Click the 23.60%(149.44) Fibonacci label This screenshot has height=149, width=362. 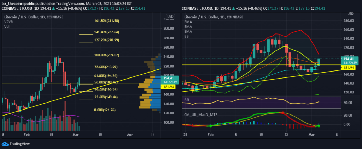[106, 97]
